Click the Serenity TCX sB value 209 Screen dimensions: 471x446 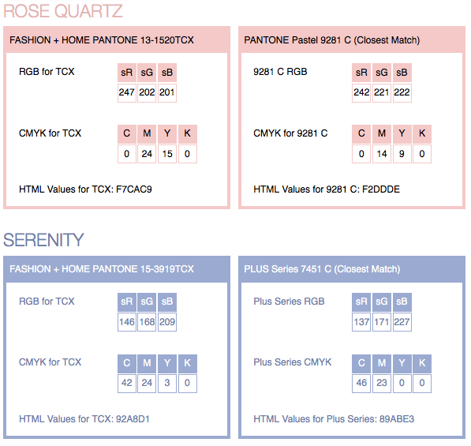click(167, 322)
